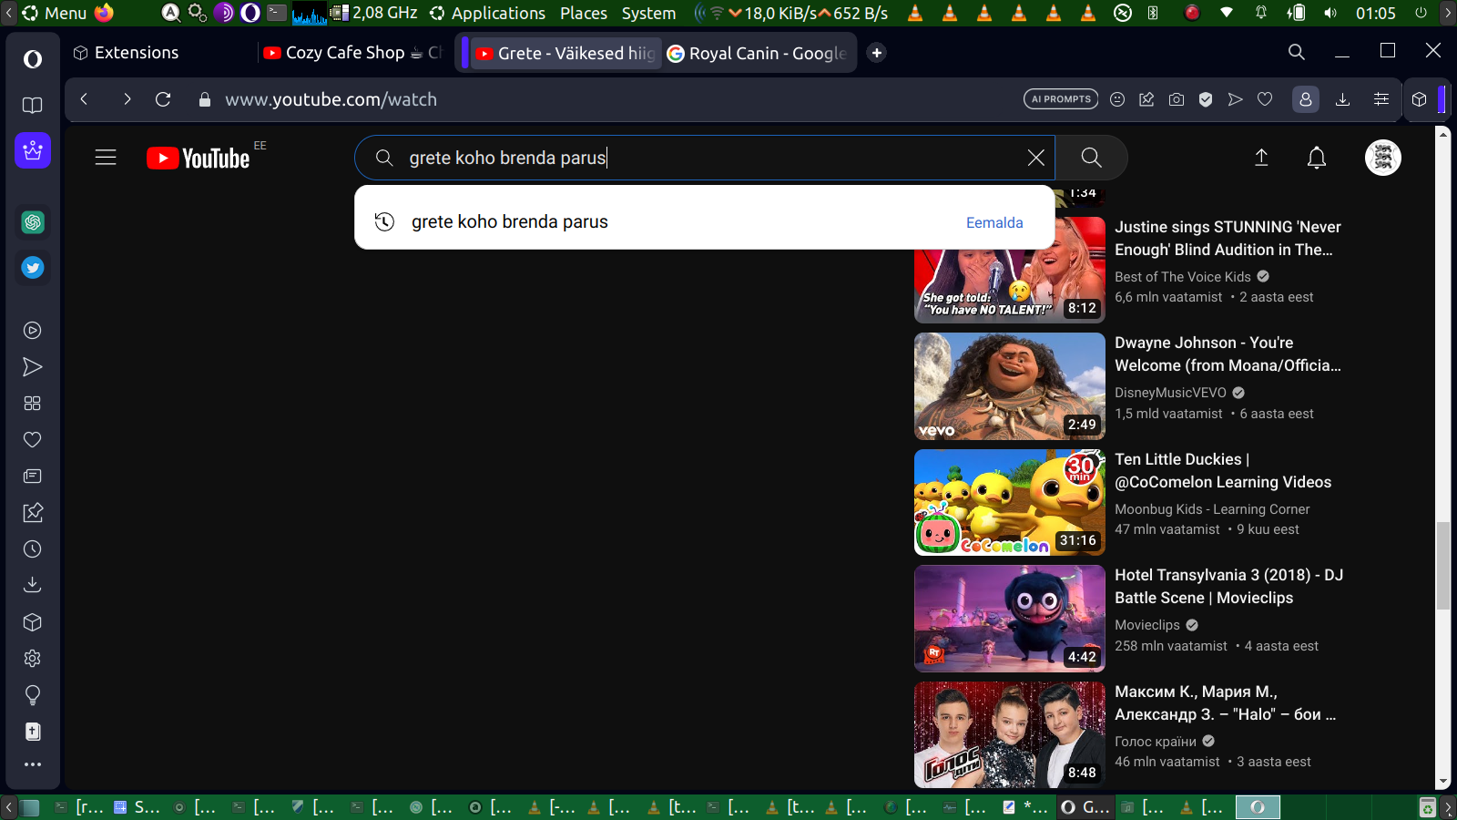Launch Aria AI from the sidebar
Image resolution: width=1457 pixels, height=820 pixels.
(33, 150)
